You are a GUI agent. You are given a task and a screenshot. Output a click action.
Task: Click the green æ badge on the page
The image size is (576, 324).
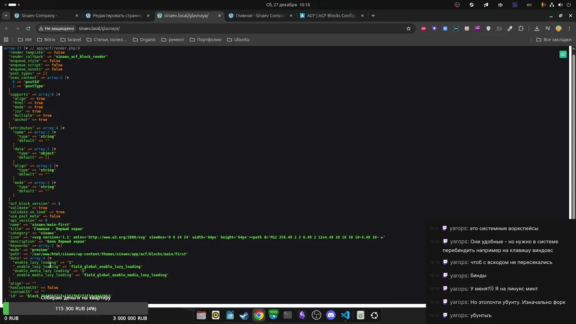tap(563, 54)
